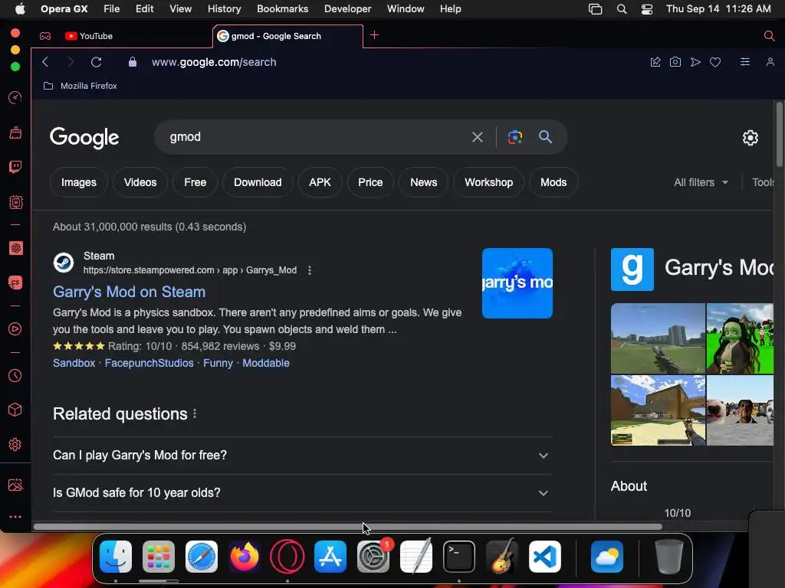Image resolution: width=785 pixels, height=588 pixels.
Task: Filter results by Images
Action: 79,182
